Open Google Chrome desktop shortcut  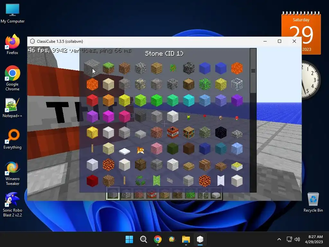(x=13, y=78)
